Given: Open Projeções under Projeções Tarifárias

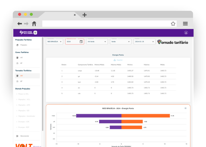Looking at the screenshot, I should click(x=24, y=45).
